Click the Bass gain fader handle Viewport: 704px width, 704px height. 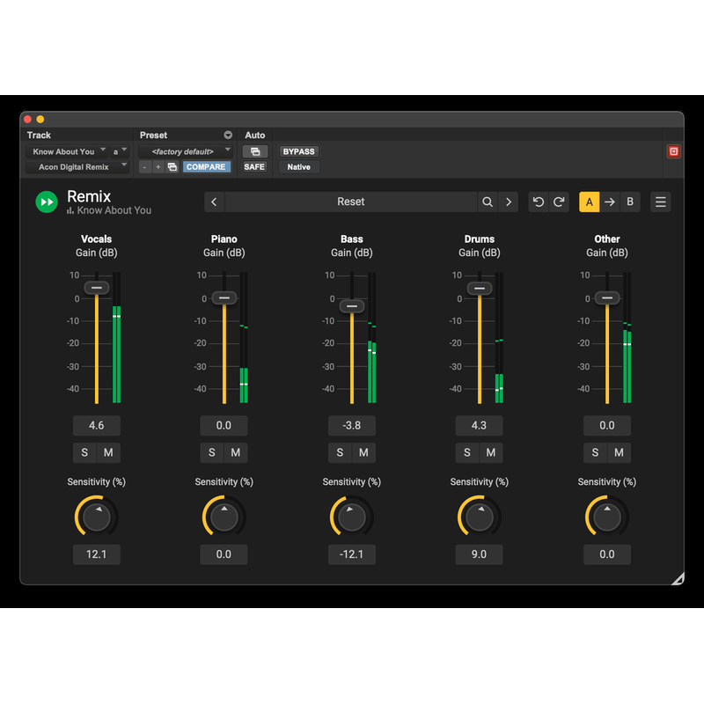click(x=352, y=306)
